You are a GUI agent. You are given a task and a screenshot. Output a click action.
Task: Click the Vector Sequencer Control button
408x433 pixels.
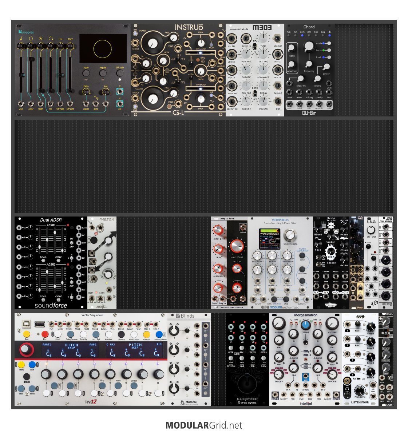[x=146, y=334]
